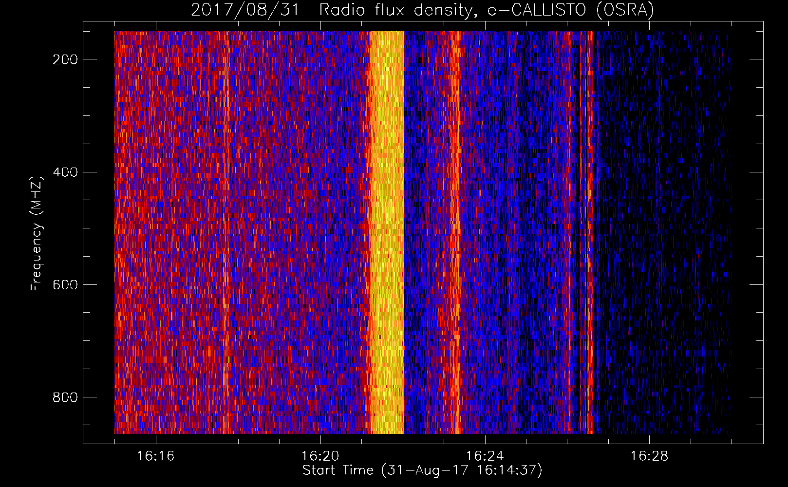Click the 16:20 time tick label
This screenshot has width=788, height=487.
[x=320, y=456]
